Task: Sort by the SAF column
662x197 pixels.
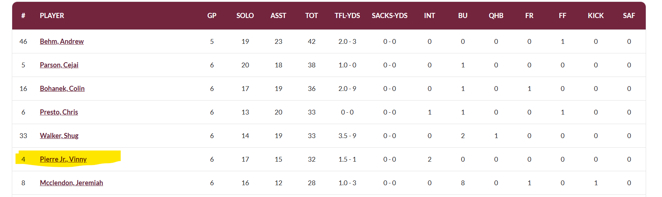Action: point(629,16)
